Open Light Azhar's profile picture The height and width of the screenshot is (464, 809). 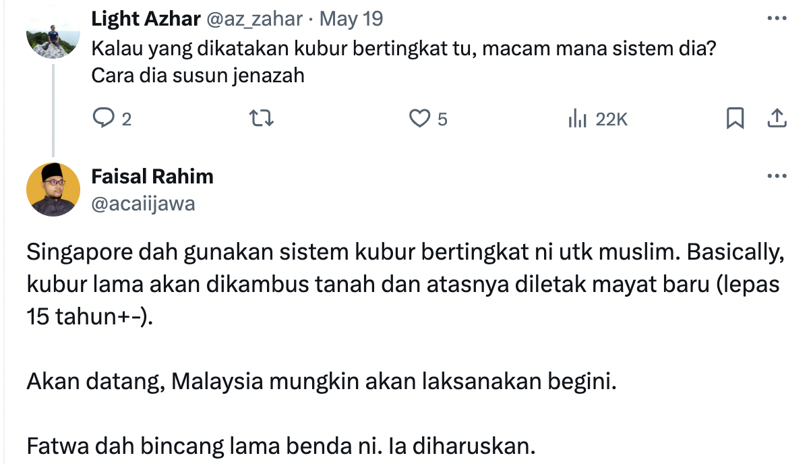click(53, 34)
